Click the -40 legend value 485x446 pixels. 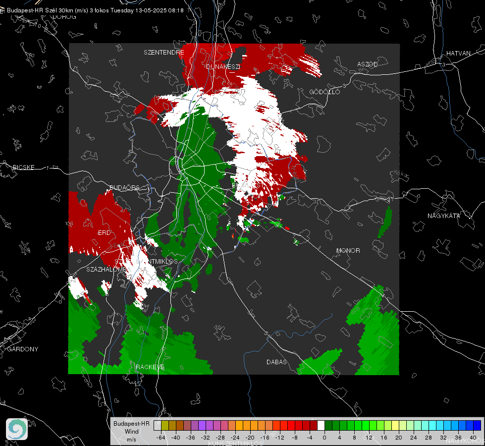[x=176, y=438]
